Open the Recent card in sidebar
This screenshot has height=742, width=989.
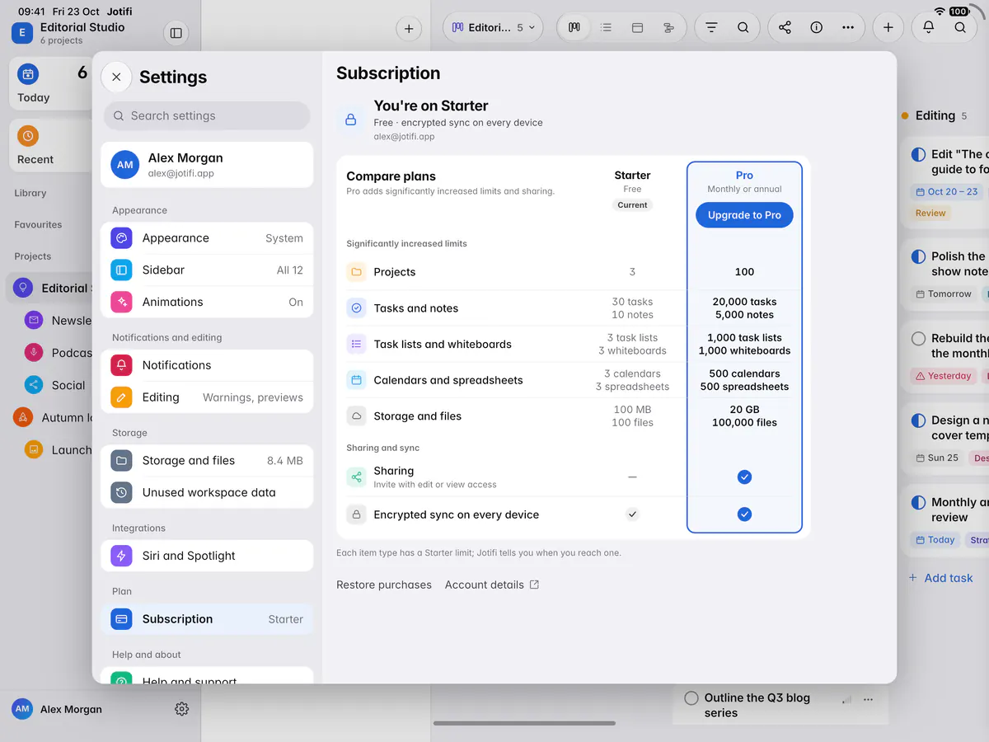[51, 145]
